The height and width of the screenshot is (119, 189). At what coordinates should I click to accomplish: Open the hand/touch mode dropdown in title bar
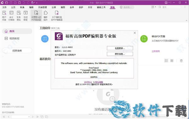click(33, 3)
